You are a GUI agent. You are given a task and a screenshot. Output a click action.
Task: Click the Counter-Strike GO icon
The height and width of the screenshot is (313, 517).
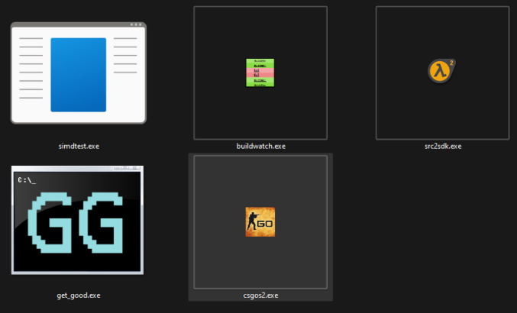260,221
